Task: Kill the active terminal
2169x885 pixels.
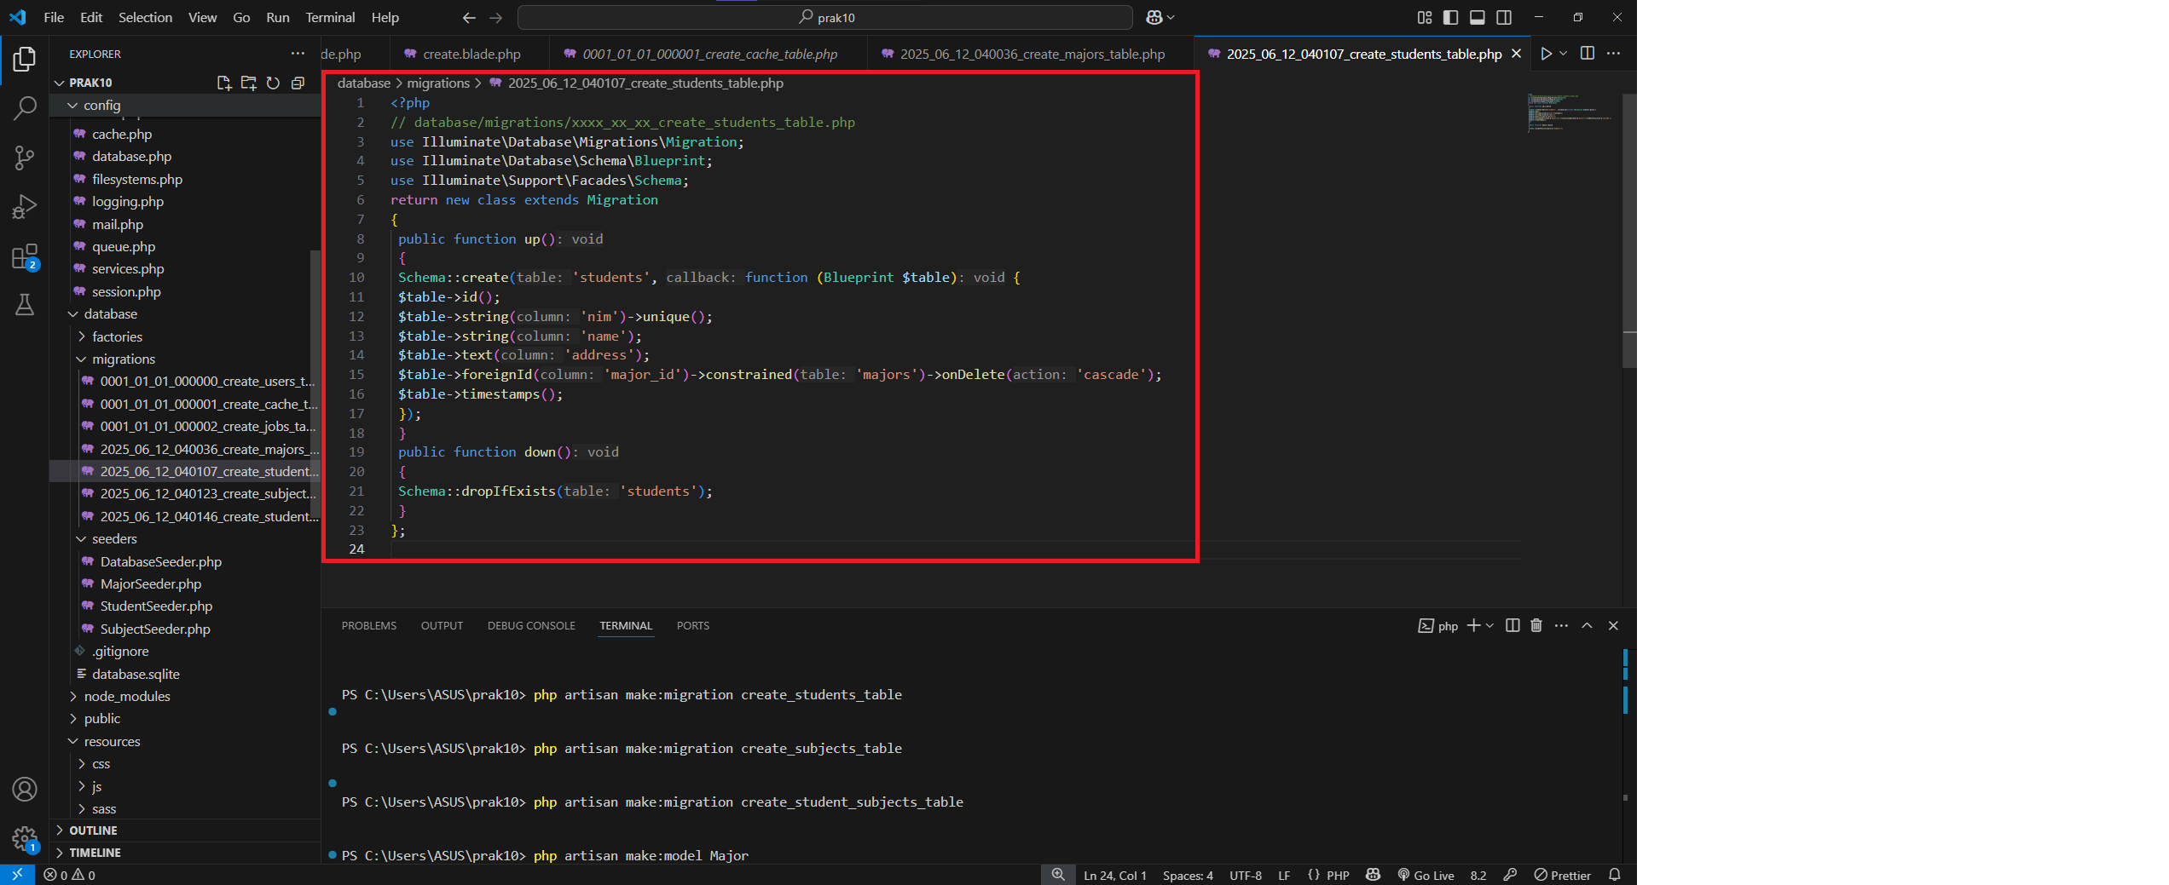Action: coord(1536,625)
